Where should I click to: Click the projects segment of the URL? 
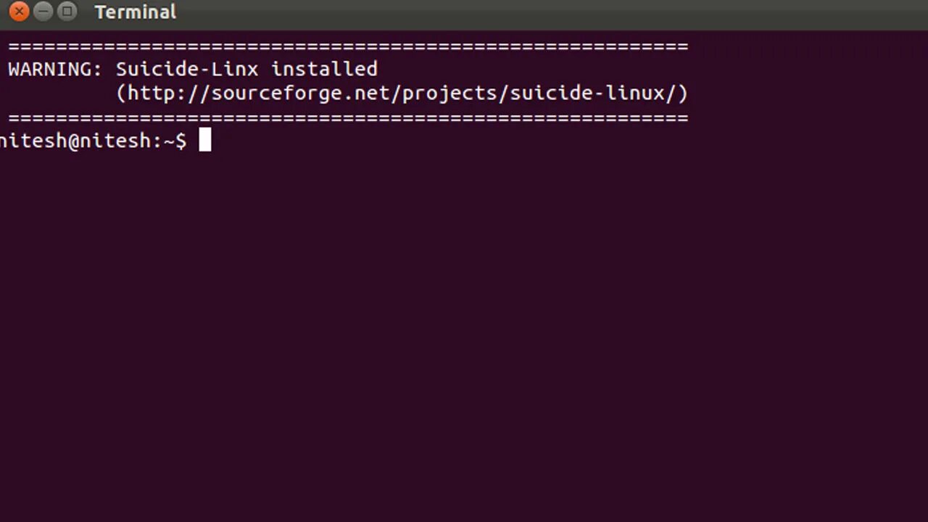(449, 94)
